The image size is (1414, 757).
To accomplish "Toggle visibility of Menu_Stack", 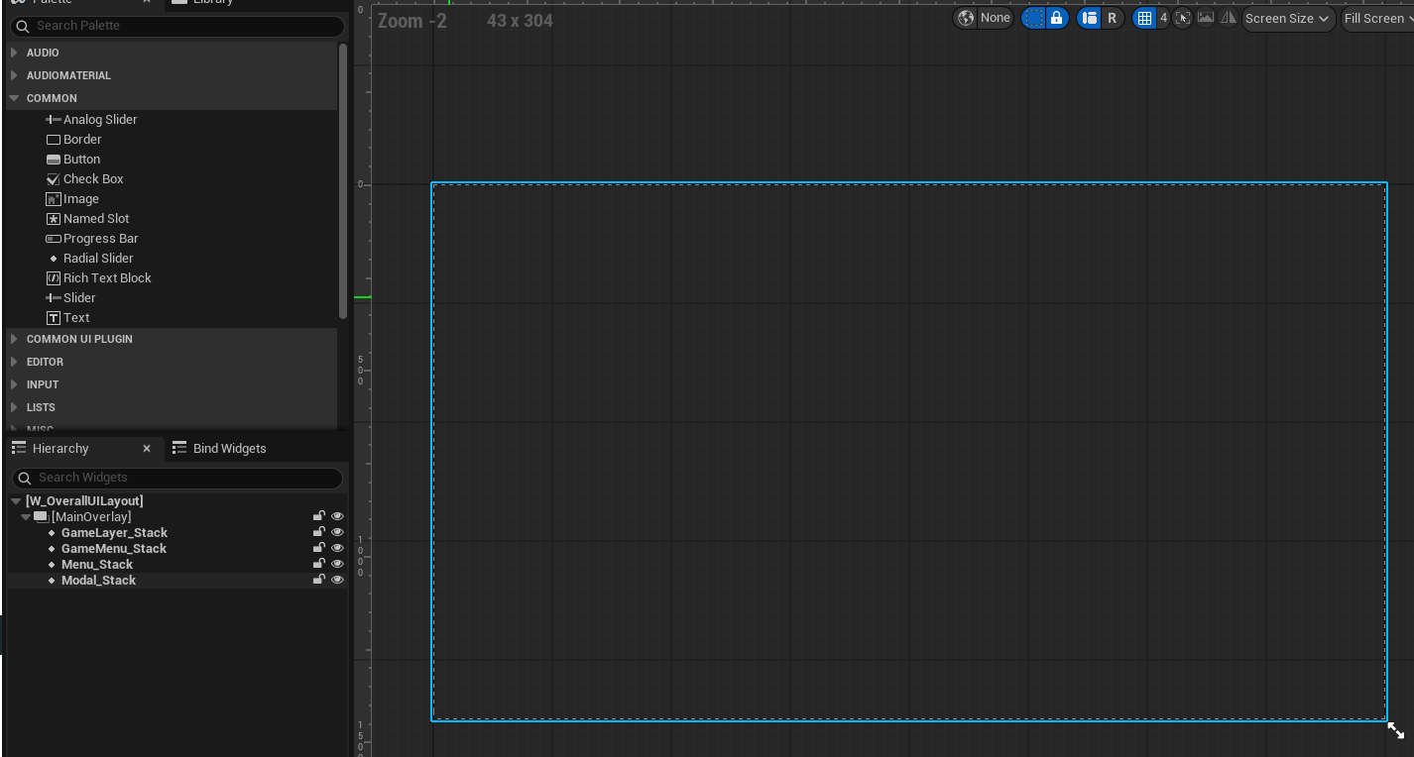I will [x=337, y=564].
